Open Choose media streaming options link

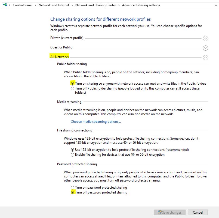click(x=96, y=122)
